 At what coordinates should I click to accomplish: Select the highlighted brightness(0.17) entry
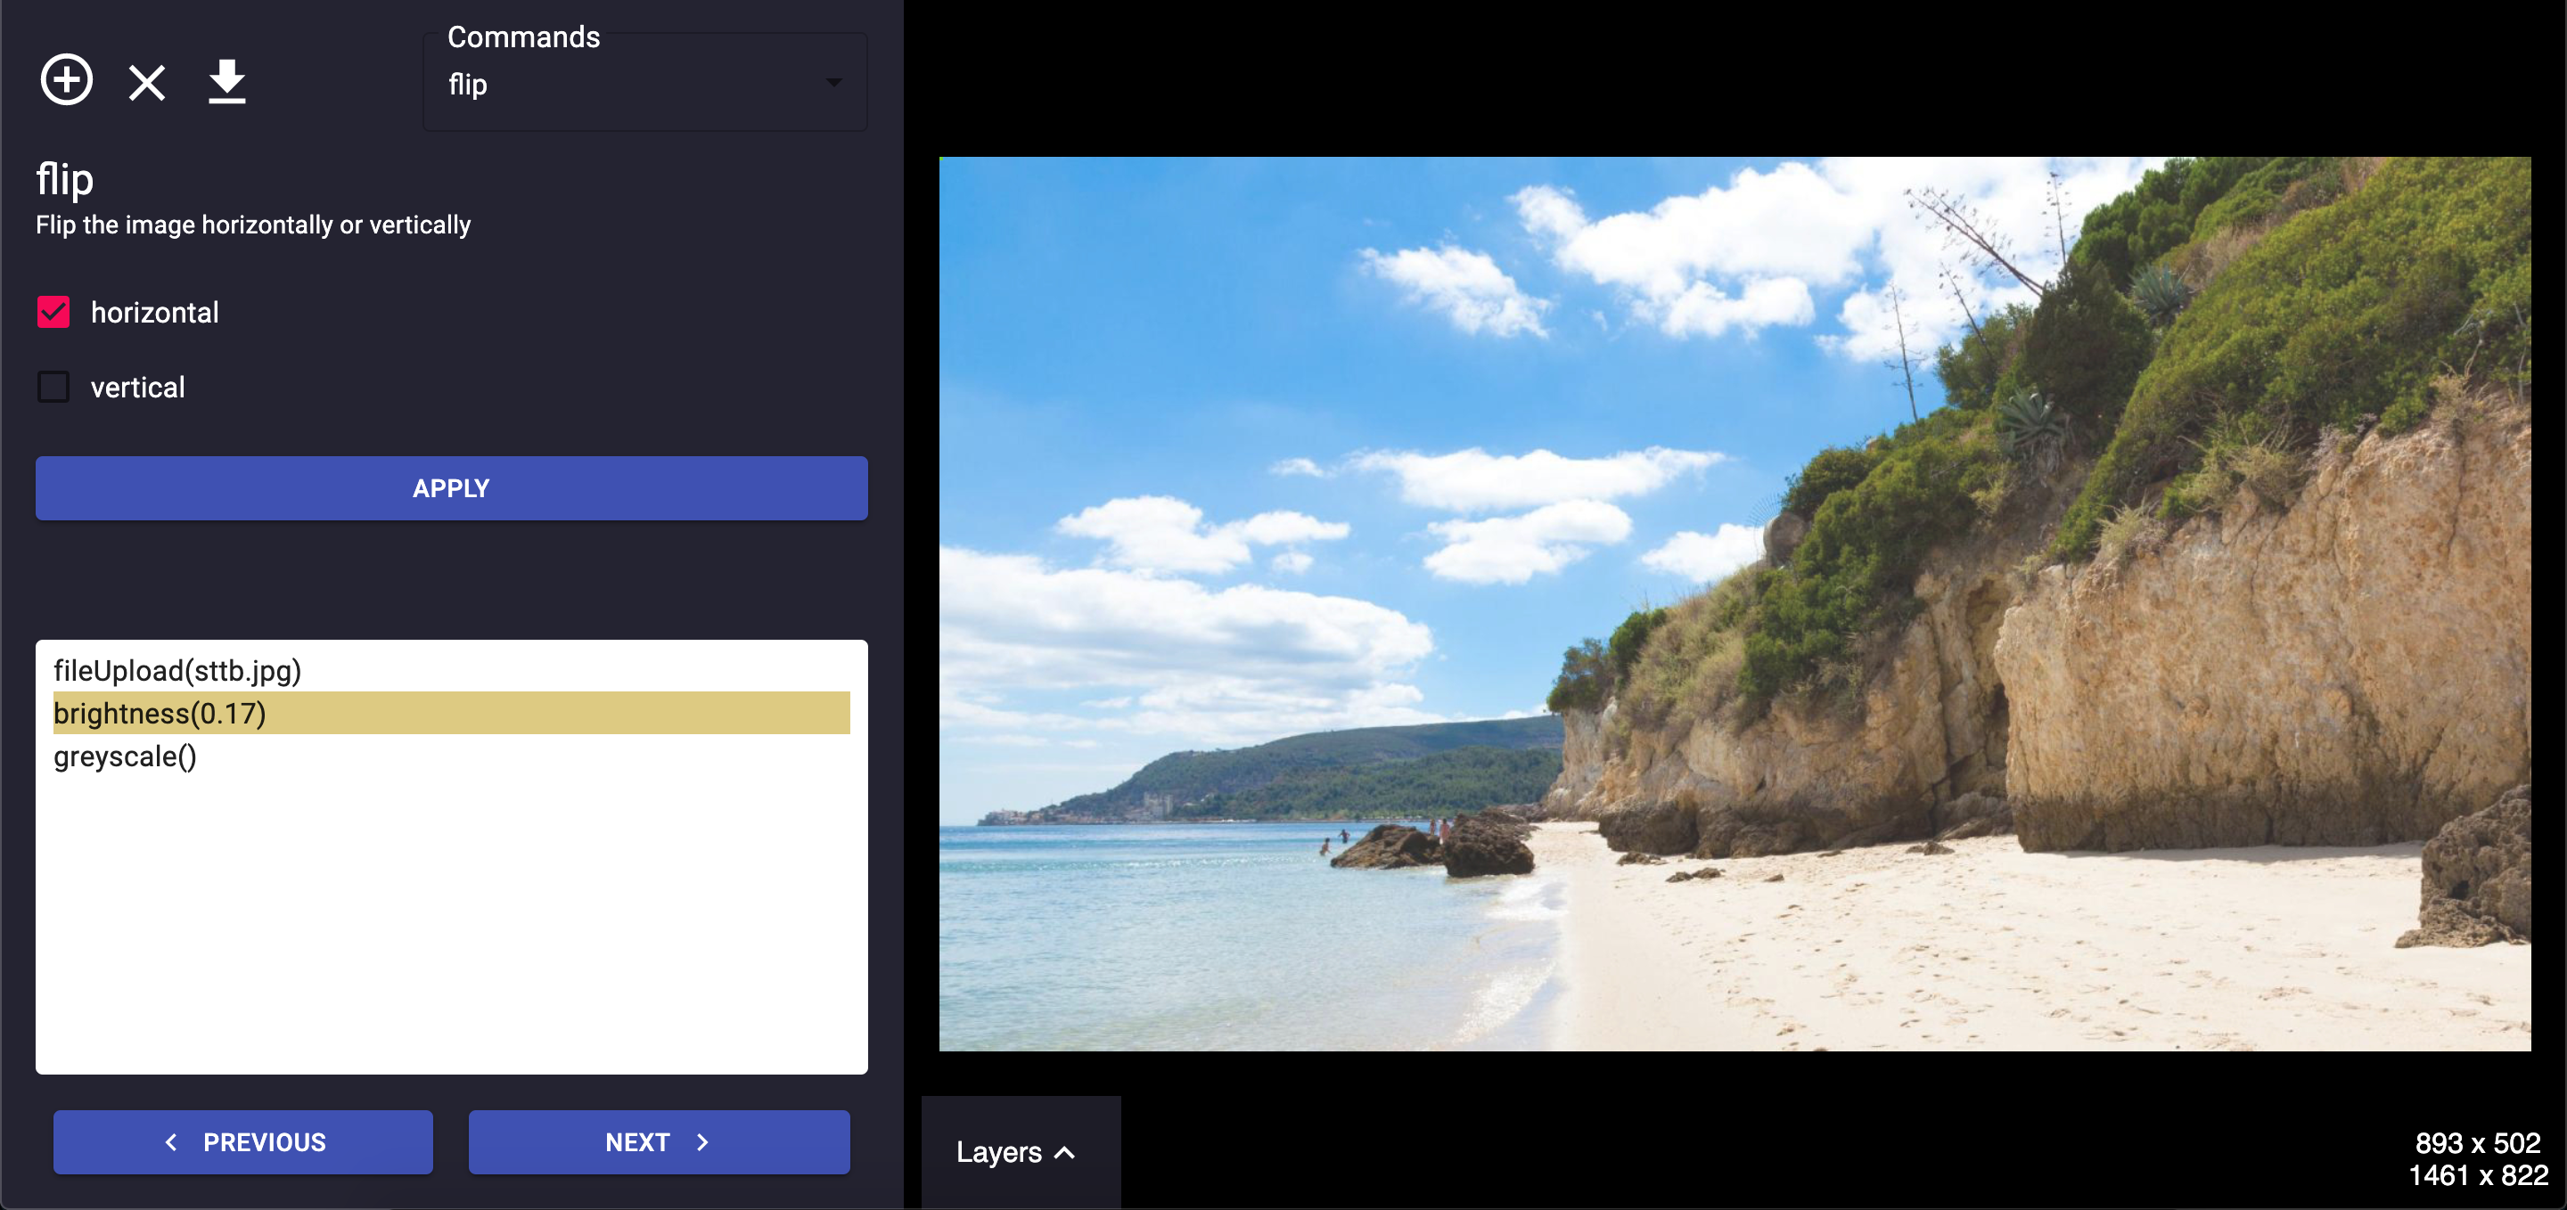[451, 713]
